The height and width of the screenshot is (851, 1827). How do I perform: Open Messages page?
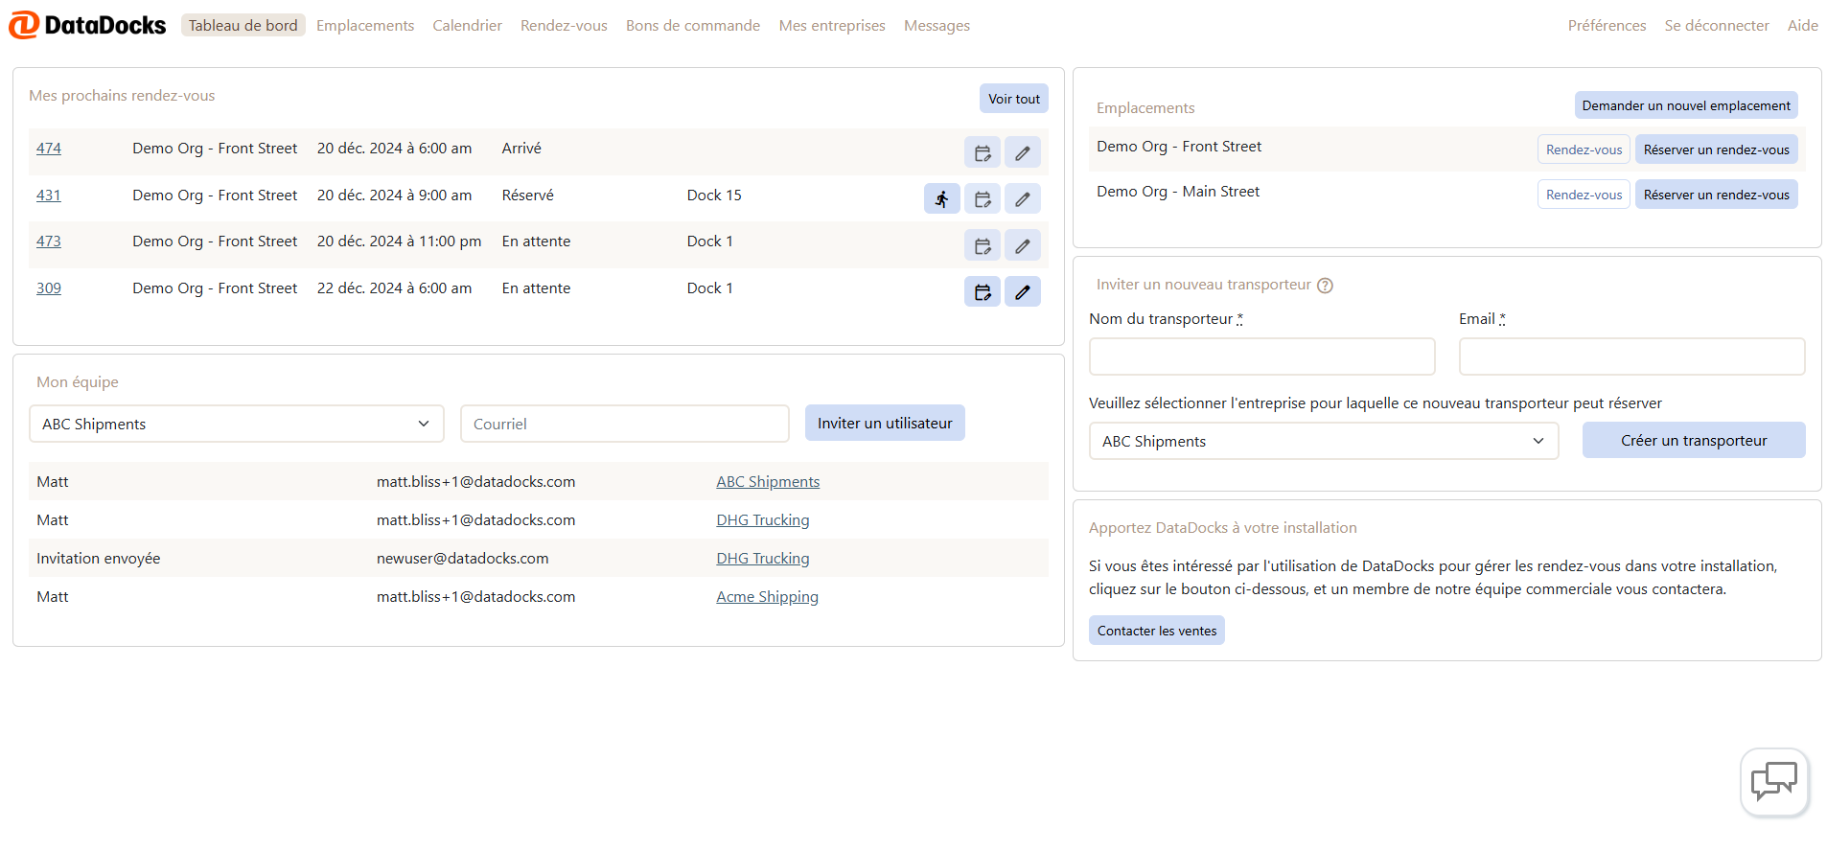(937, 25)
